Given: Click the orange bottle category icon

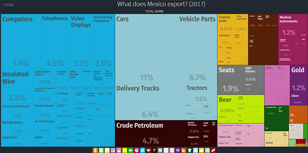Looking at the screenshot, I should 95,150.
